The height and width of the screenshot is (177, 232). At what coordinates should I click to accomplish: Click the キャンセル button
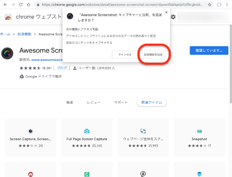(125, 55)
